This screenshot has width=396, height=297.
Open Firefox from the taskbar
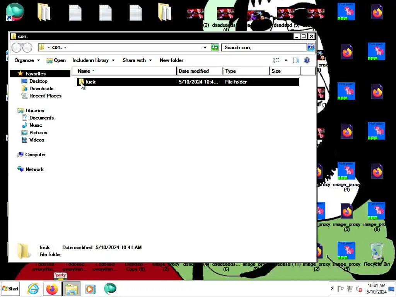52,288
